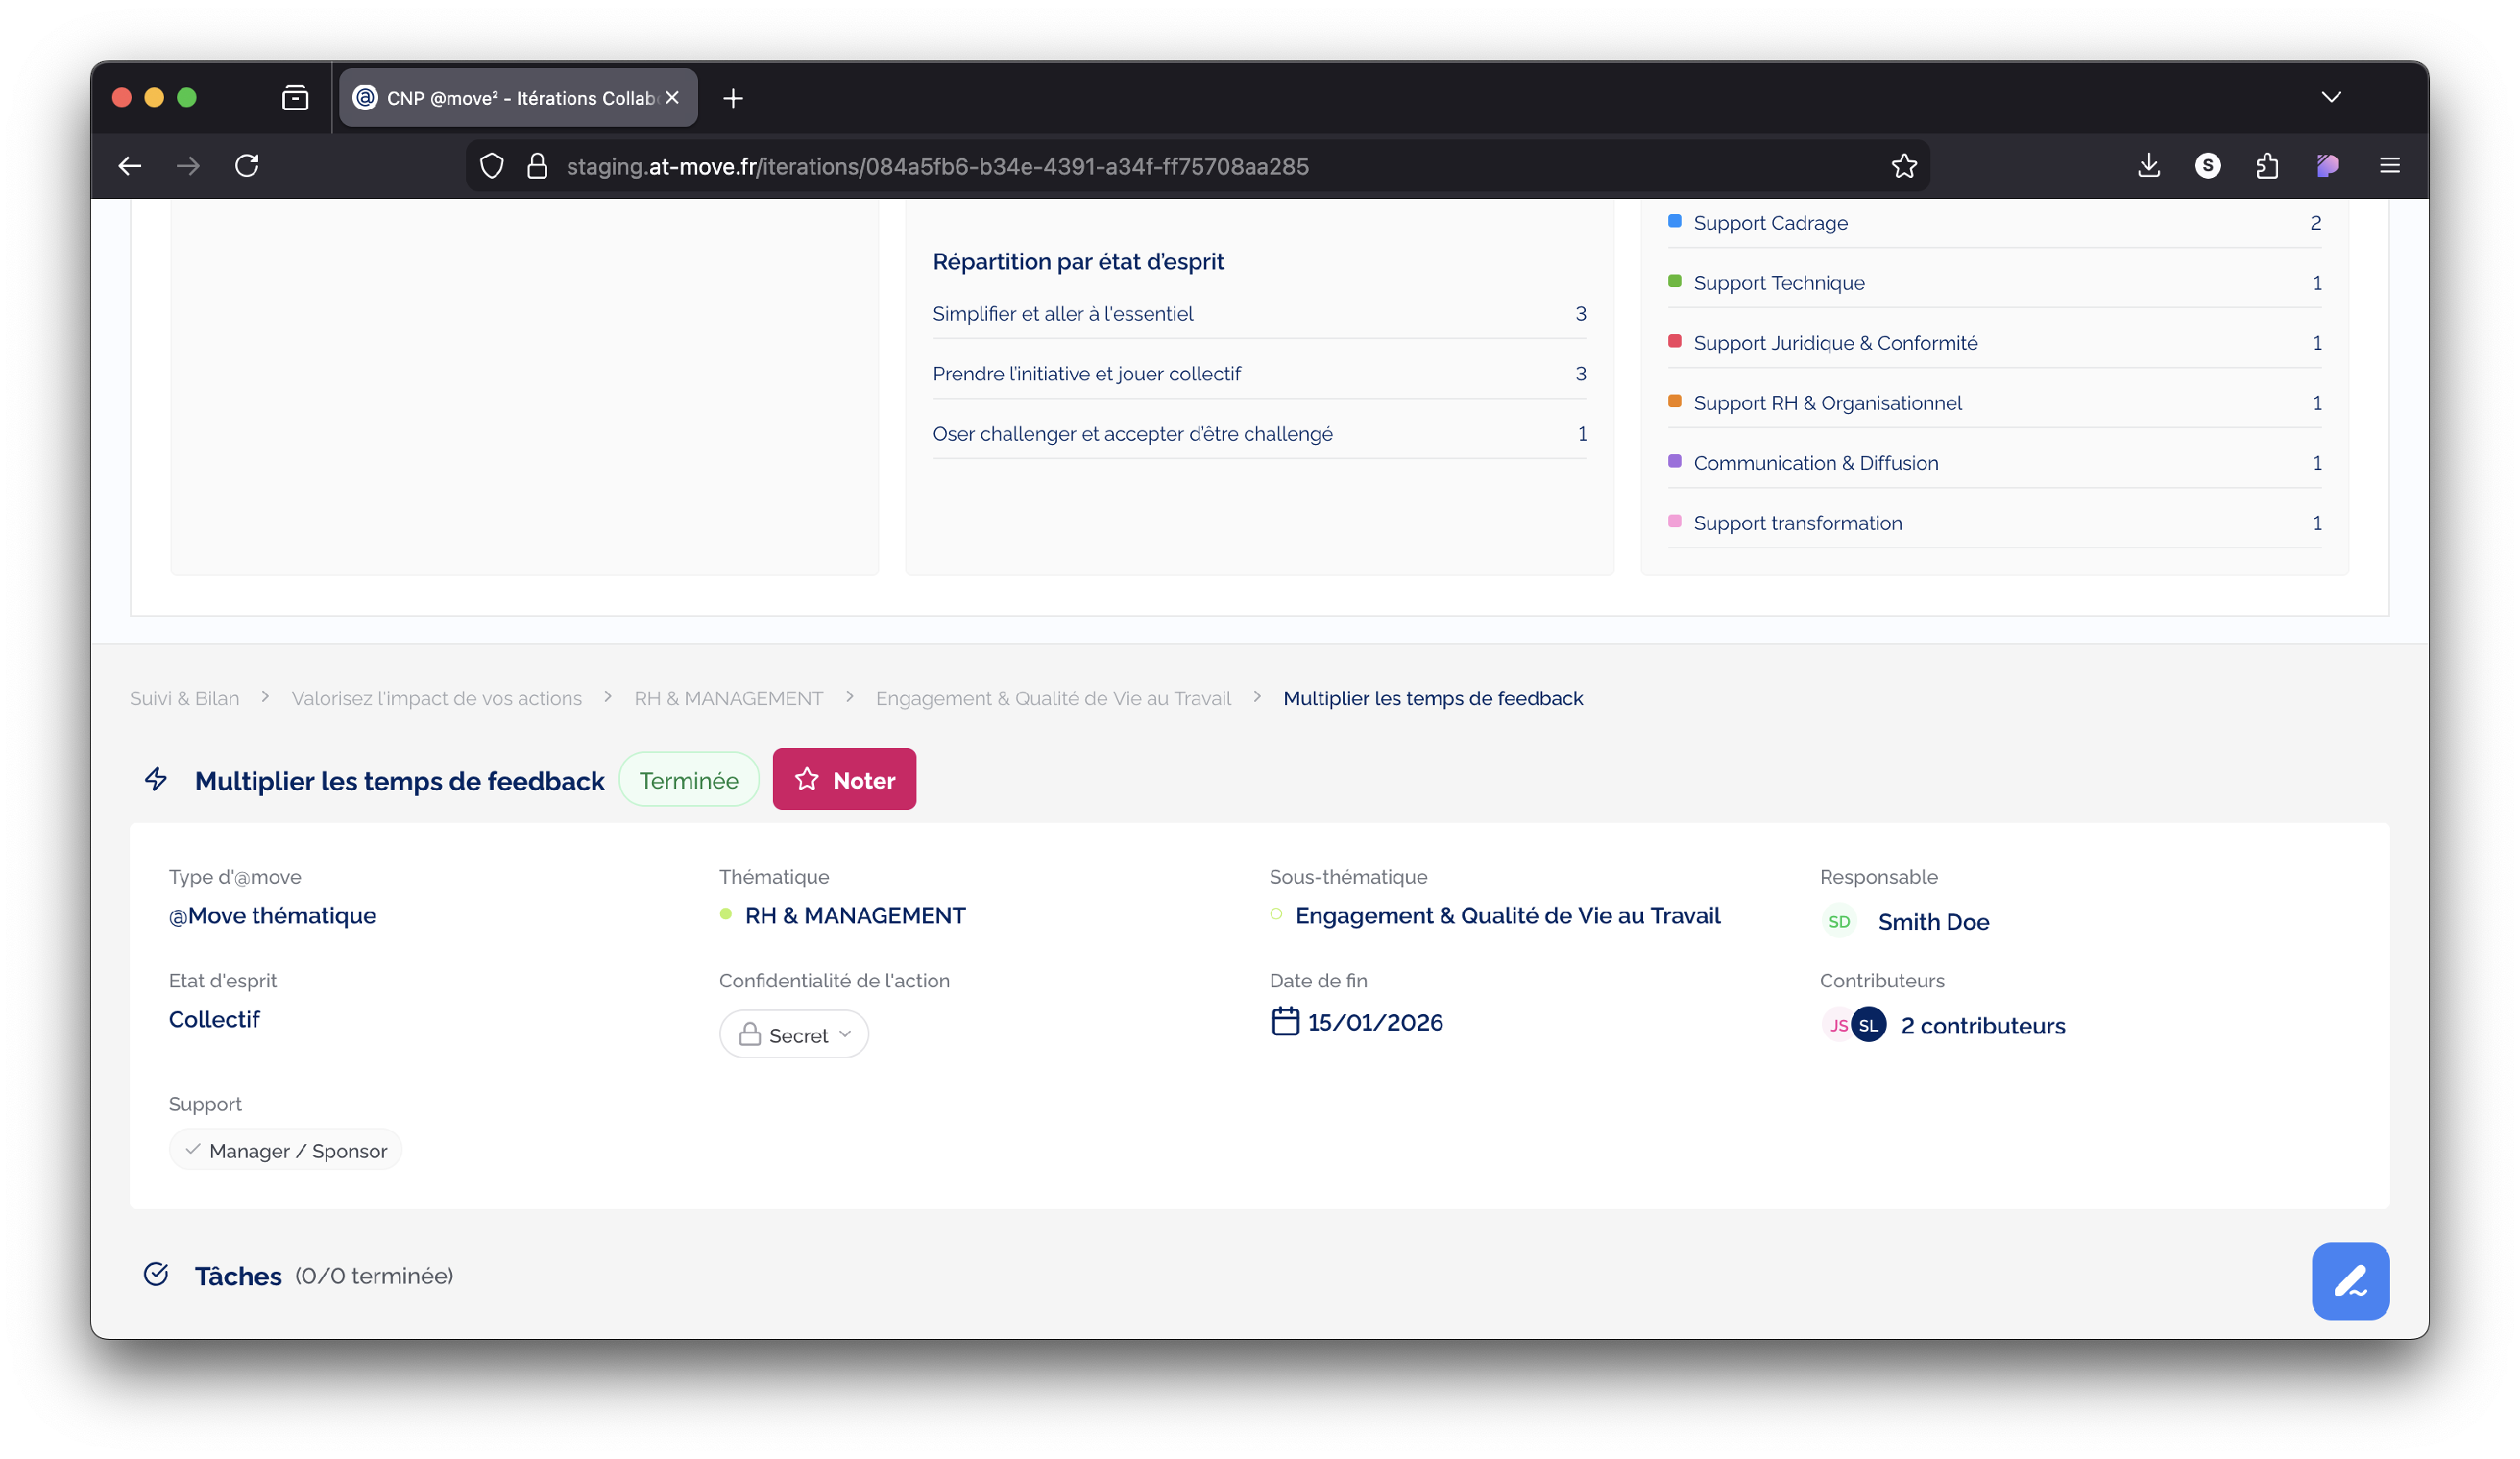Click the shield tracking protection icon

click(491, 166)
